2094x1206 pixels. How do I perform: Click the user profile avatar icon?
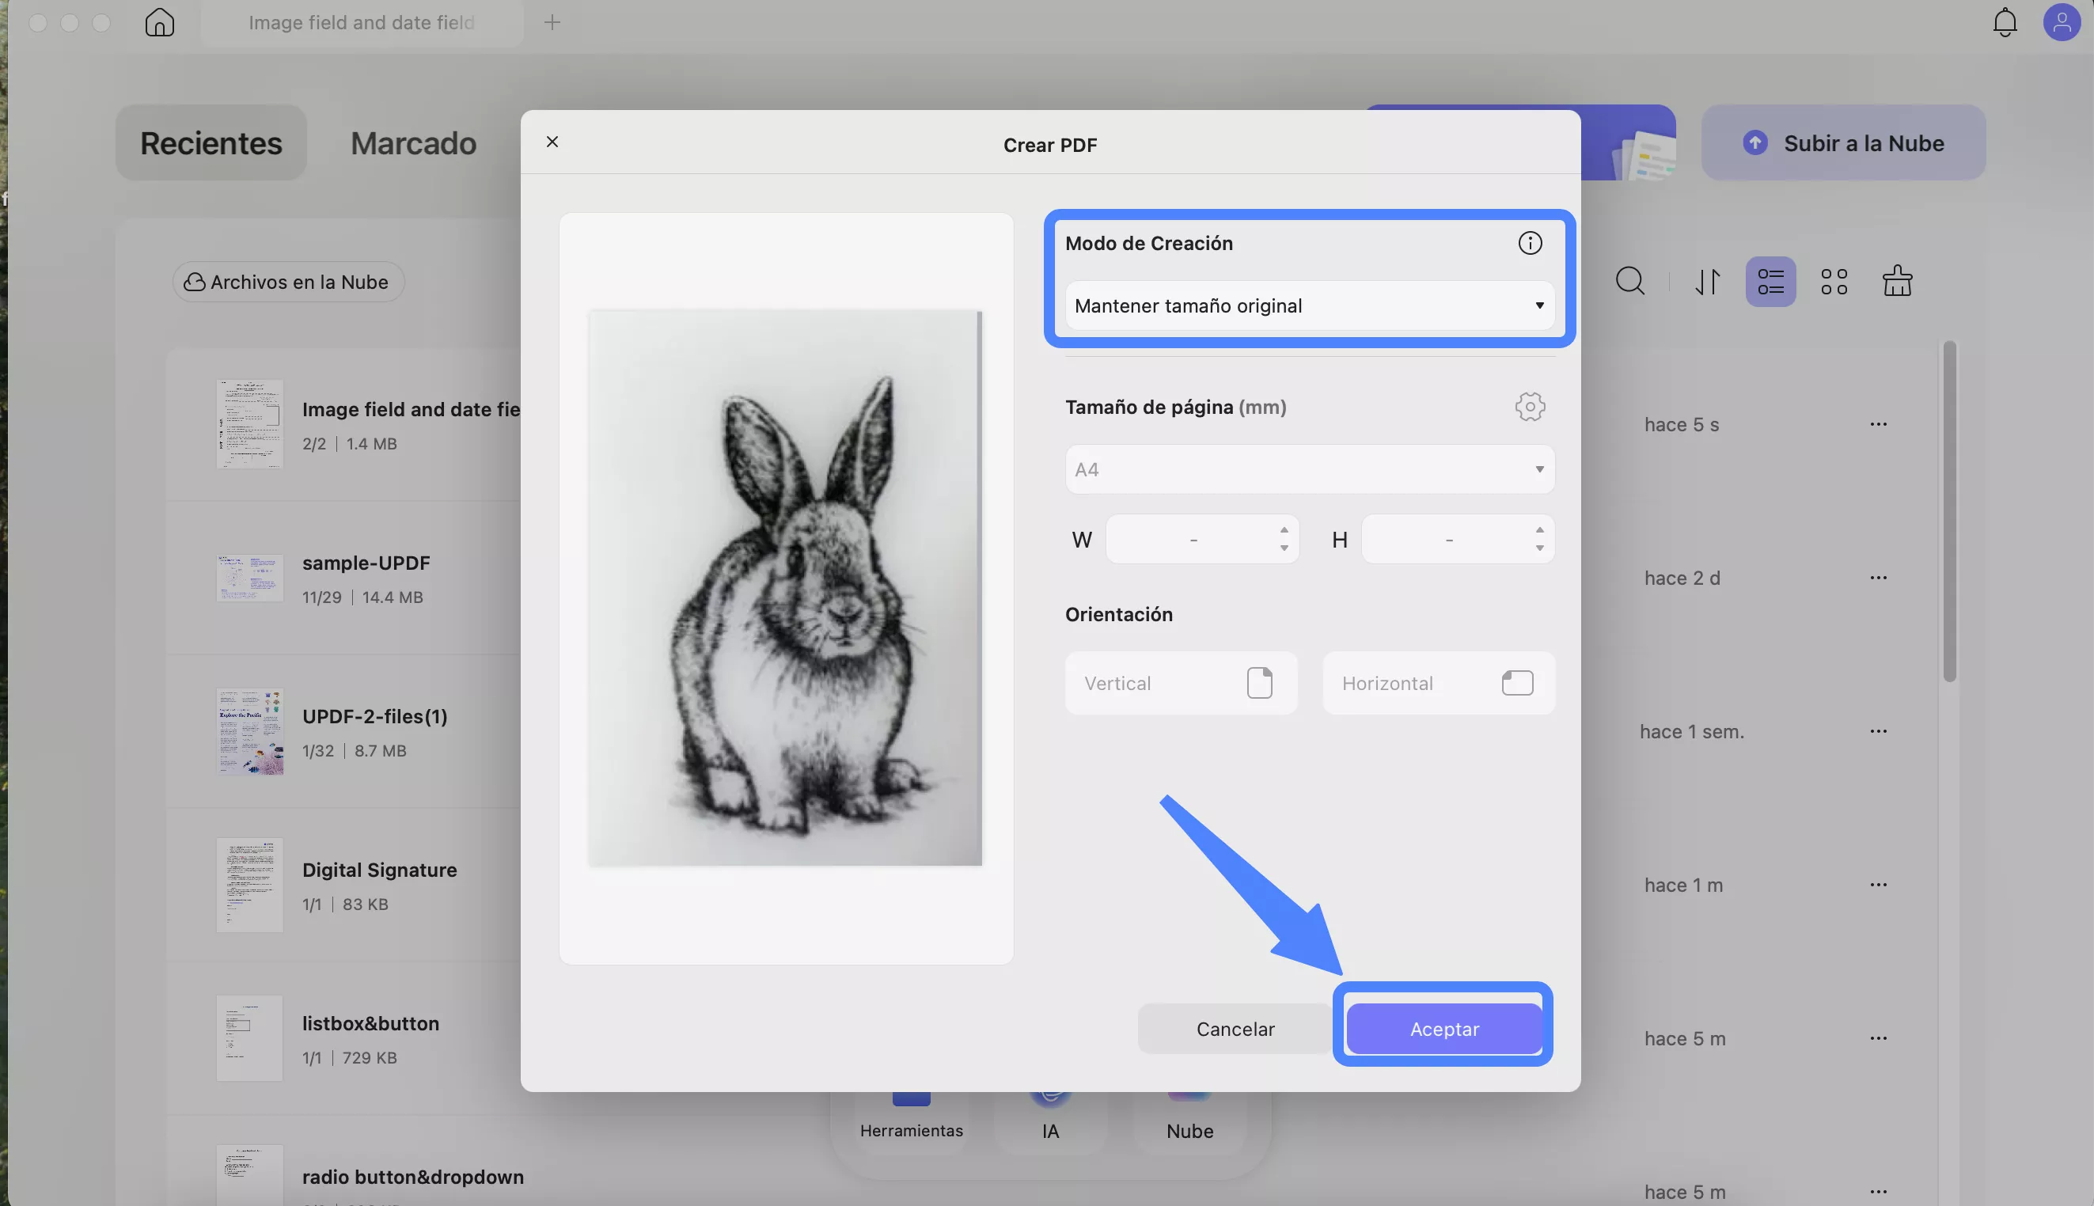2061,22
